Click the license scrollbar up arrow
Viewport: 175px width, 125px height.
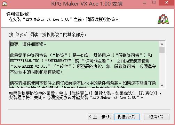coord(162,44)
